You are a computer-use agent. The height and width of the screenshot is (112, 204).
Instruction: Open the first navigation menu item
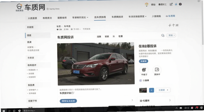32,18
